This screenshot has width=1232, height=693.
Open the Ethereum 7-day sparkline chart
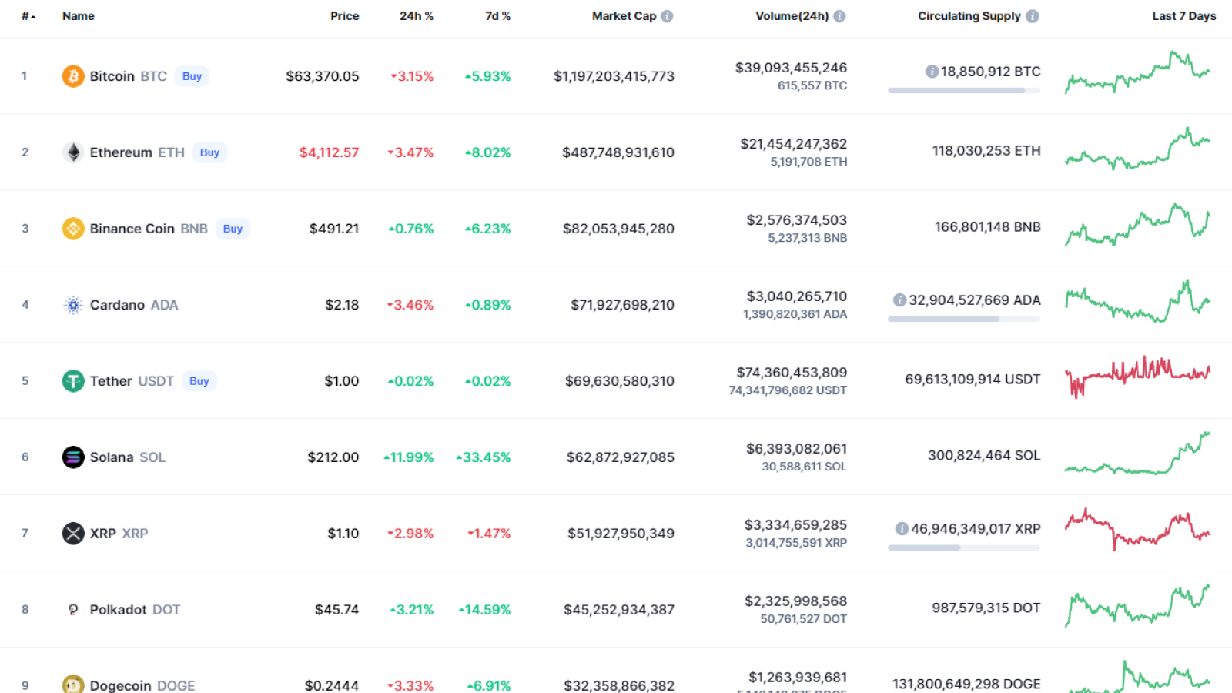[1137, 149]
